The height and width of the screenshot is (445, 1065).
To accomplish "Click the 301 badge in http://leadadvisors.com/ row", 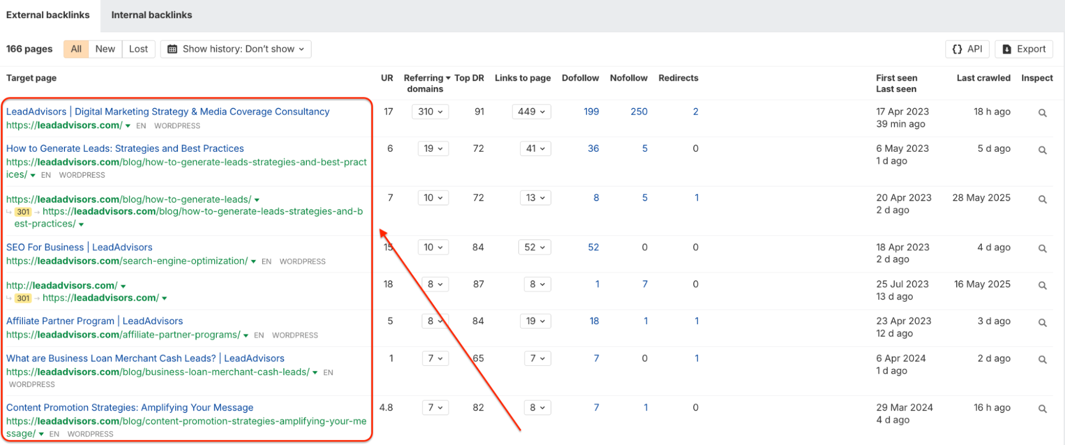I will (x=23, y=298).
